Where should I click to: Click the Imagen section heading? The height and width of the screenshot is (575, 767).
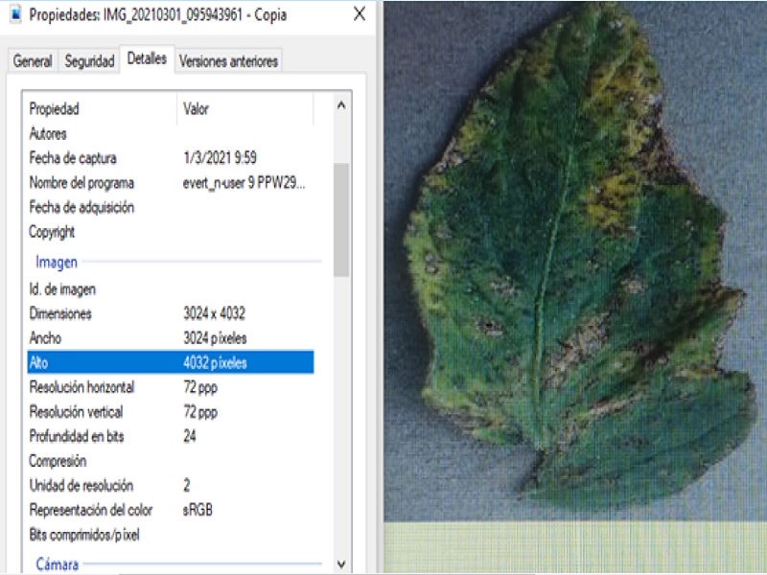(x=57, y=262)
